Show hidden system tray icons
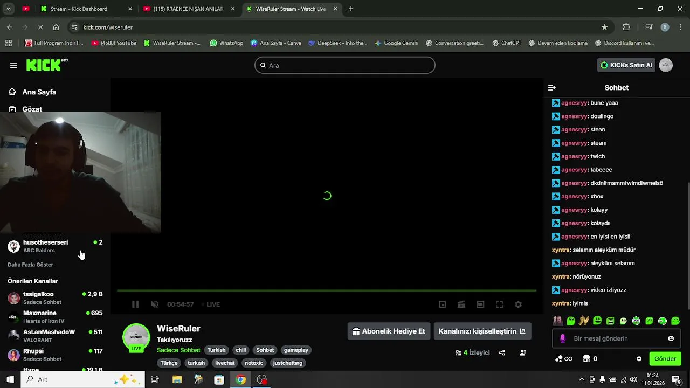This screenshot has width=690, height=388. 581,380
